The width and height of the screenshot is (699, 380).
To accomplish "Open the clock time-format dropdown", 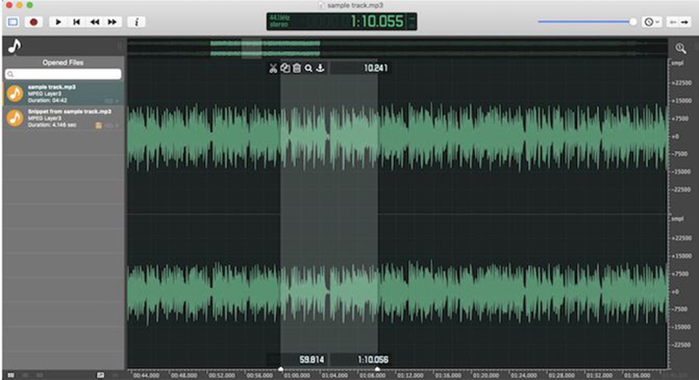I will (x=652, y=22).
